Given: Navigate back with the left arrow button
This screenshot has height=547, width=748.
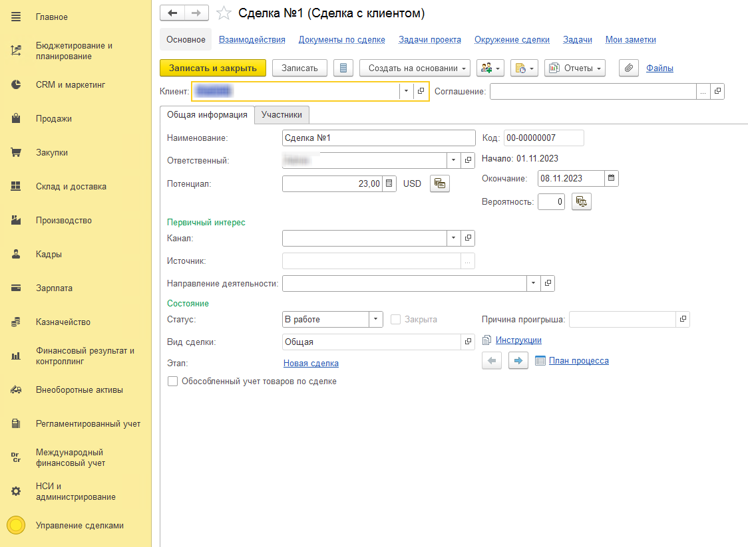Looking at the screenshot, I should [173, 13].
